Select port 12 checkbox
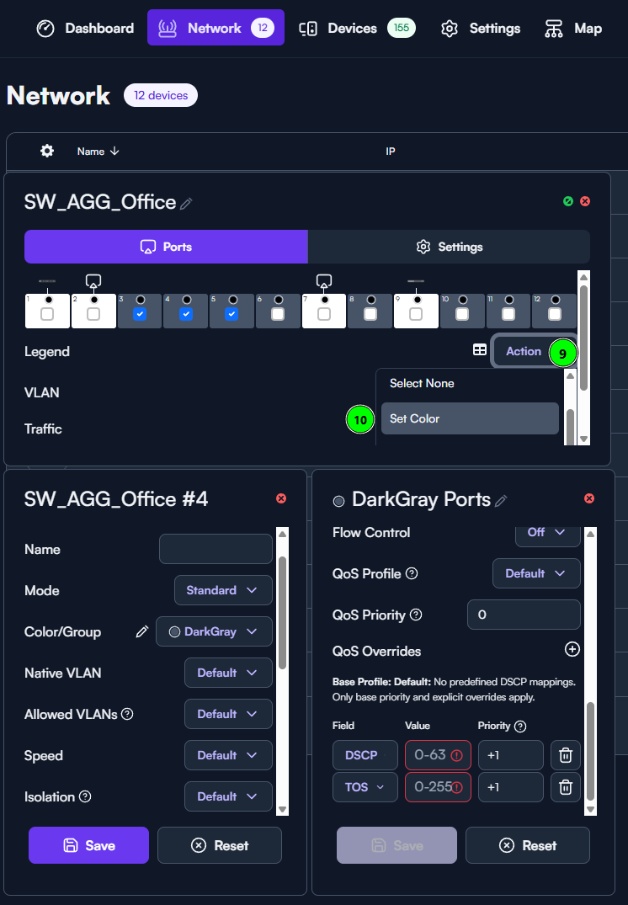The height and width of the screenshot is (905, 628). [554, 314]
